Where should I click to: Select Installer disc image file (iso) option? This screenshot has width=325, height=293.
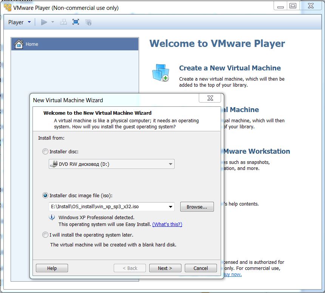[45, 195]
